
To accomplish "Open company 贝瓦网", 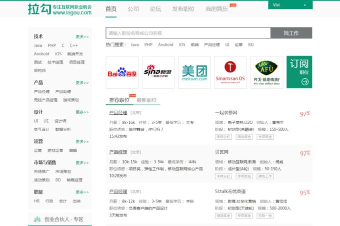I will click(x=221, y=152).
